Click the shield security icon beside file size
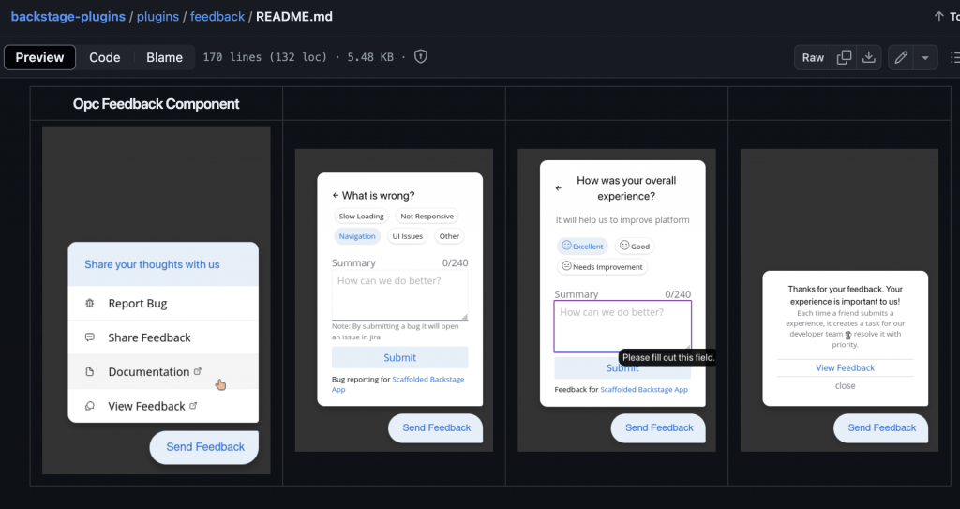 pyautogui.click(x=421, y=57)
